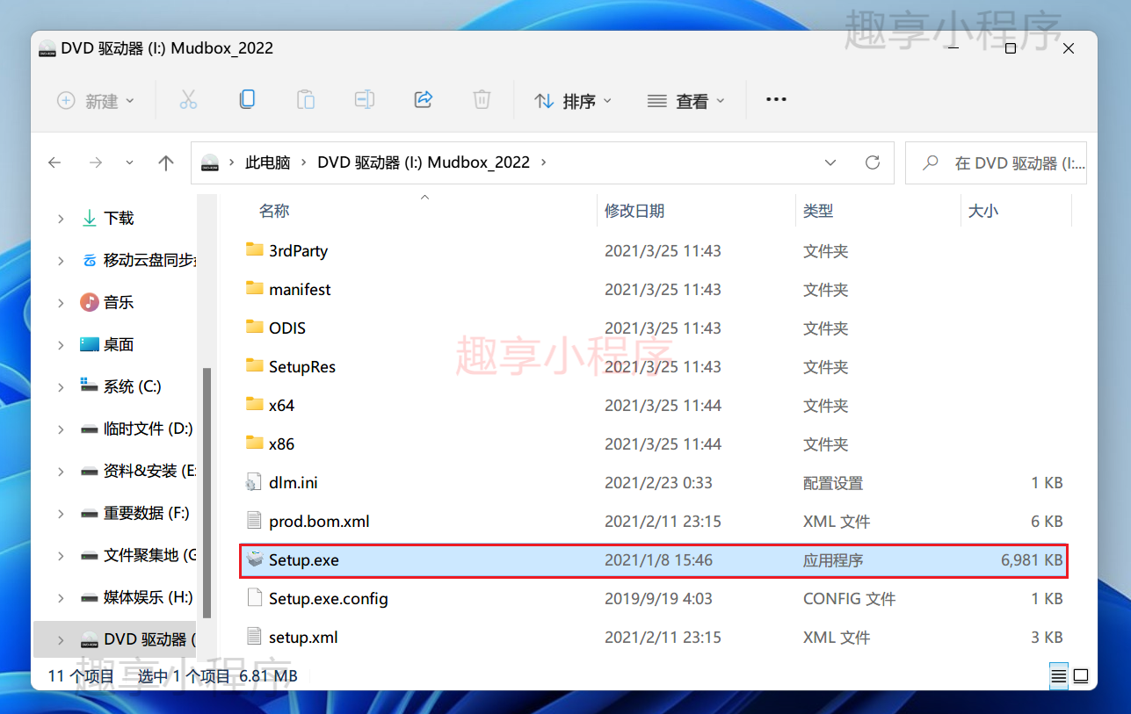Select 系统 (C:) drive in sidebar
1131x714 pixels.
[x=133, y=386]
